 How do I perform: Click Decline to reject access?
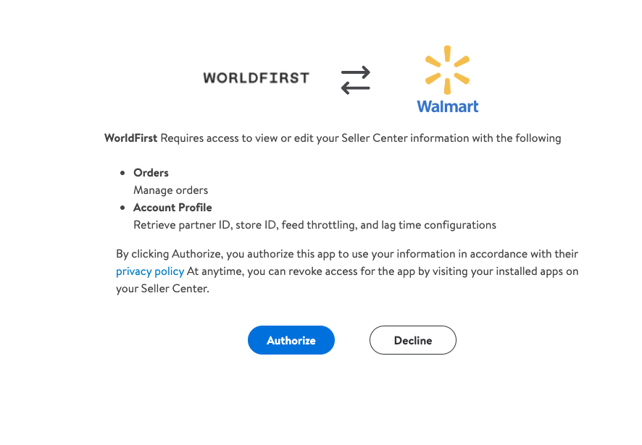coord(413,340)
